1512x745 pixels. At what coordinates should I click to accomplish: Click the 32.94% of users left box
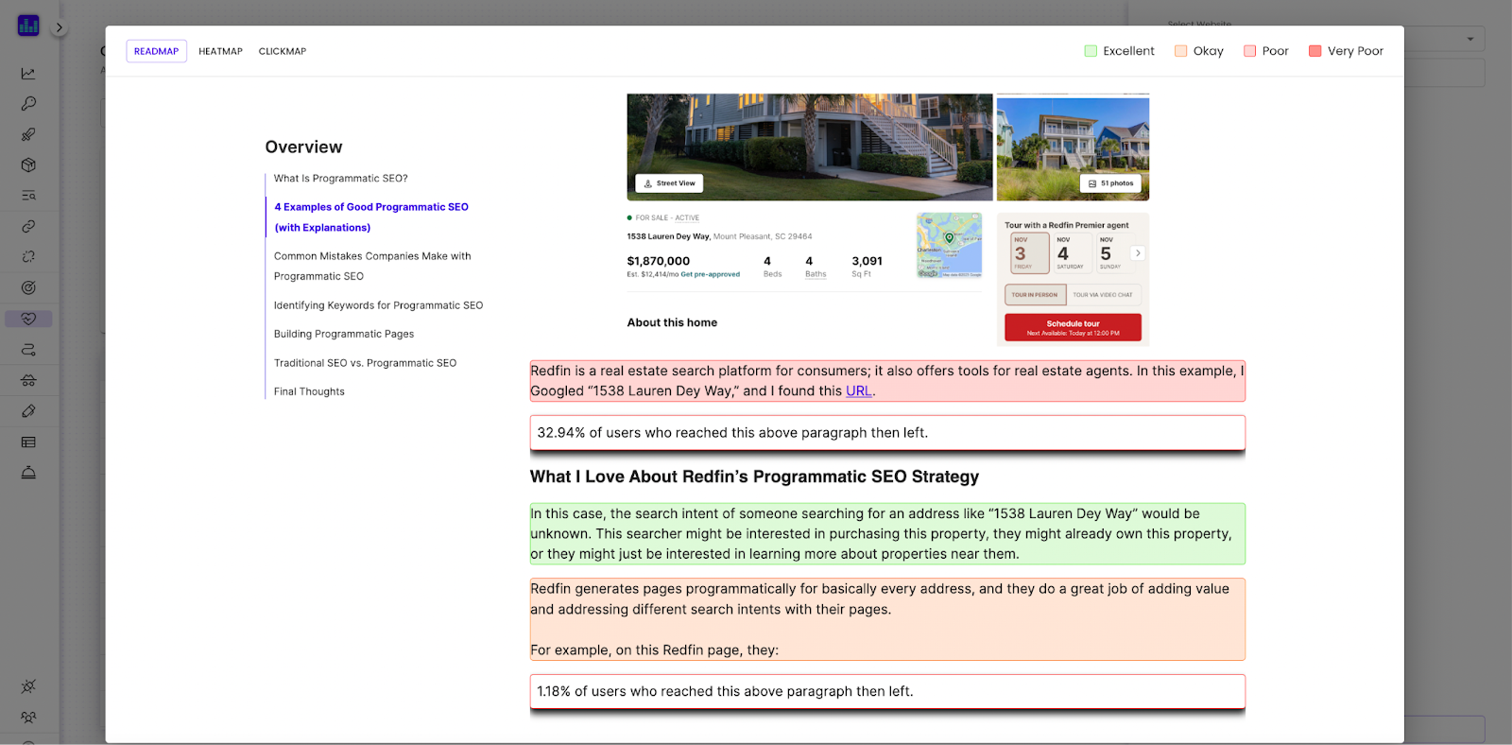[887, 433]
